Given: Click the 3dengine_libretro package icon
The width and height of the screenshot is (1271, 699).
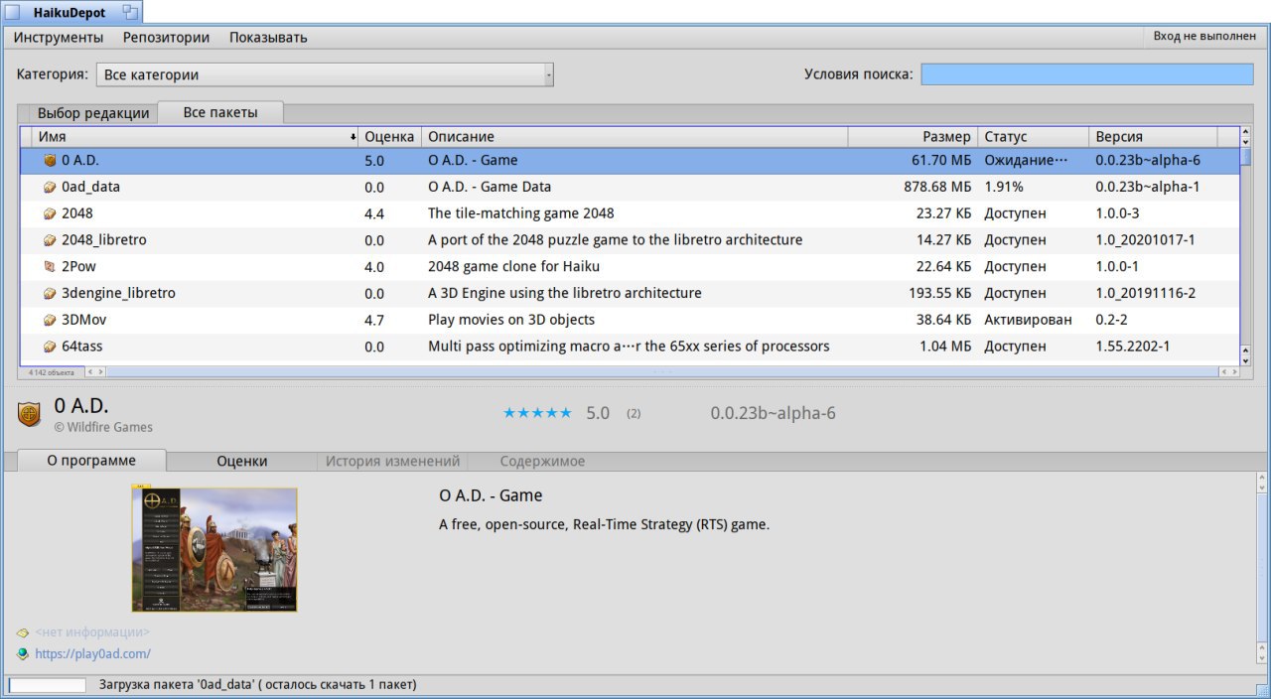Looking at the screenshot, I should coord(50,294).
